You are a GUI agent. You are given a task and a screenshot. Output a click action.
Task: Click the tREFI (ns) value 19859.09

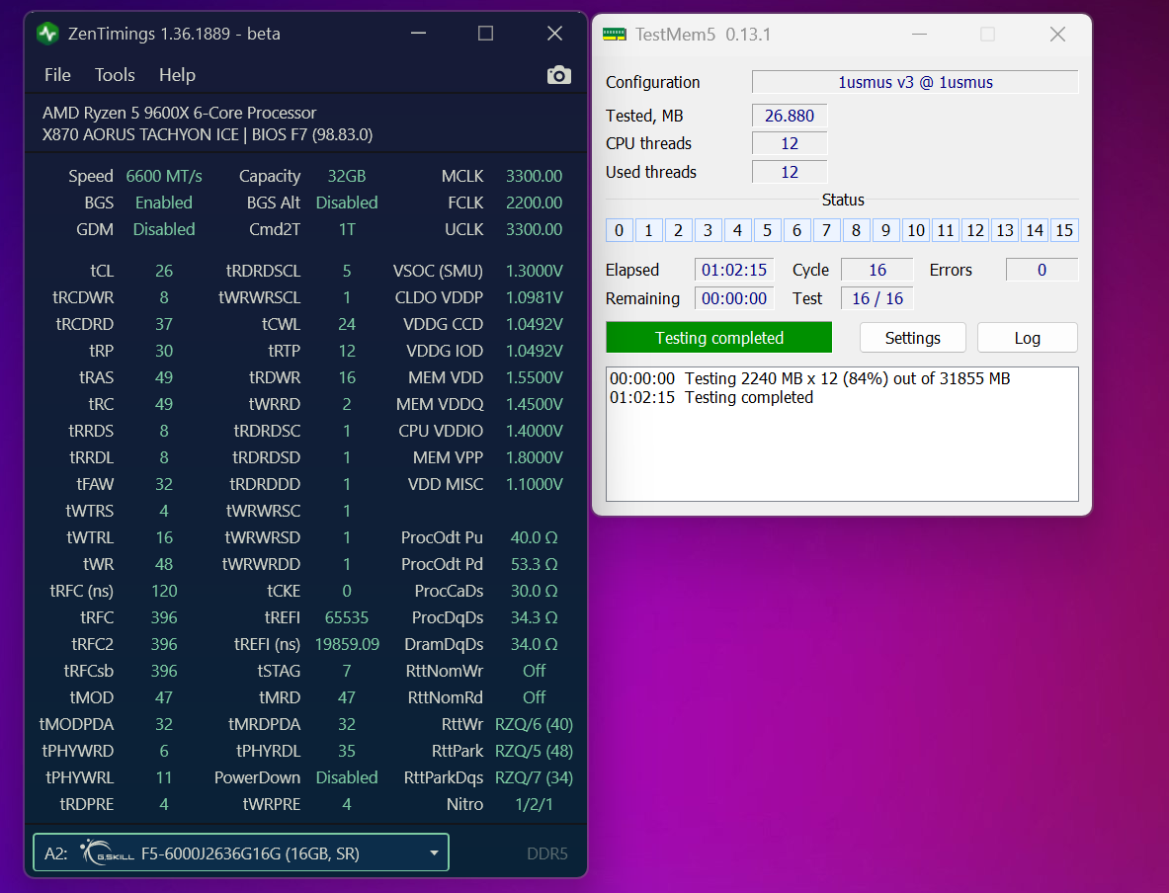tap(347, 644)
